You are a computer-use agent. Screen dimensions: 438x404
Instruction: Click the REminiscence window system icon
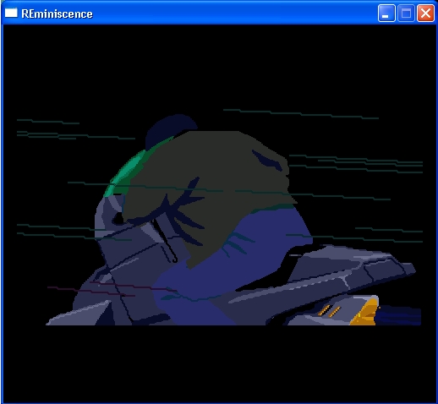click(11, 13)
